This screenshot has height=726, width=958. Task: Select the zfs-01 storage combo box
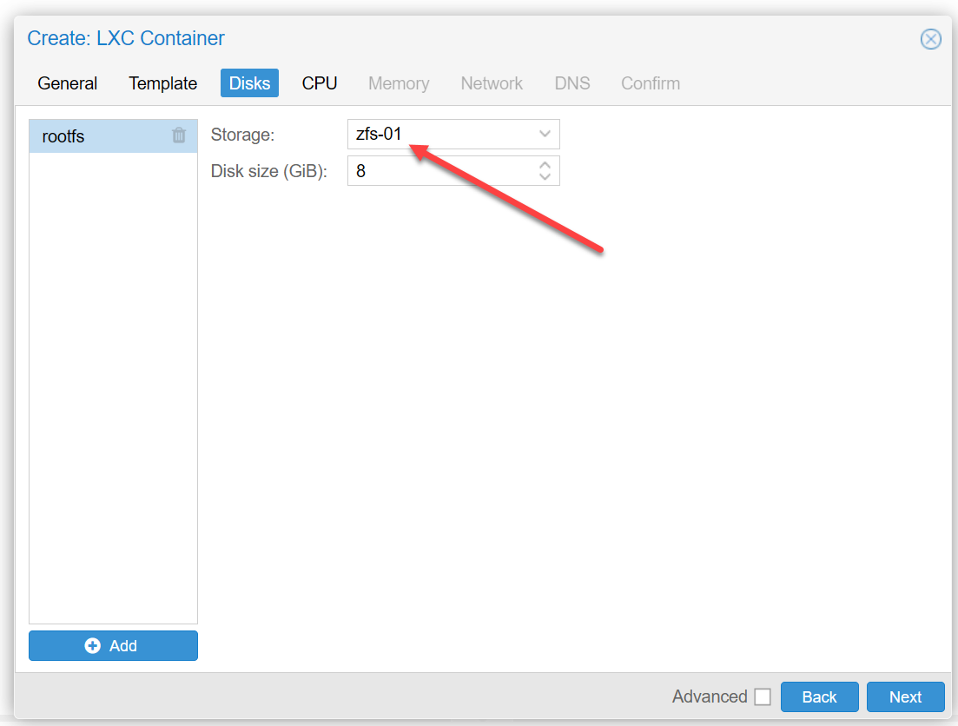tap(453, 134)
